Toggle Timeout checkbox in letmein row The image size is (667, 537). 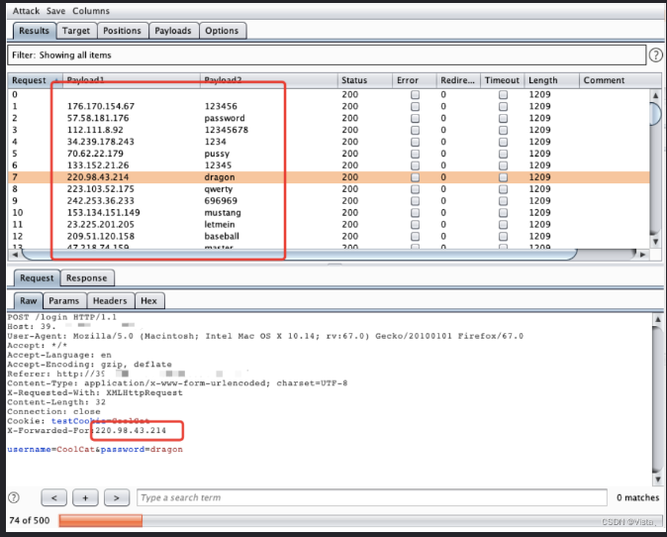[504, 225]
